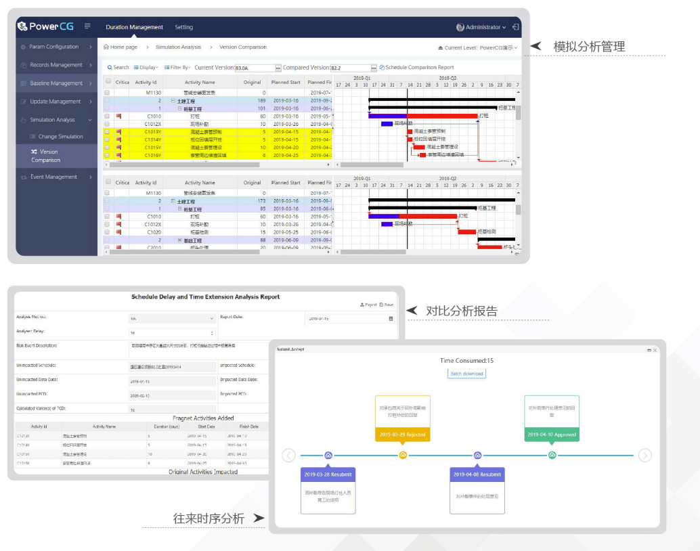700x551 pixels.
Task: Click the Report Date input field
Action: click(351, 319)
